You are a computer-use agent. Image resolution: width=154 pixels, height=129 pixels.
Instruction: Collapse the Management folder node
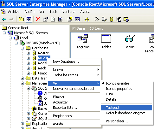[x=22, y=83]
